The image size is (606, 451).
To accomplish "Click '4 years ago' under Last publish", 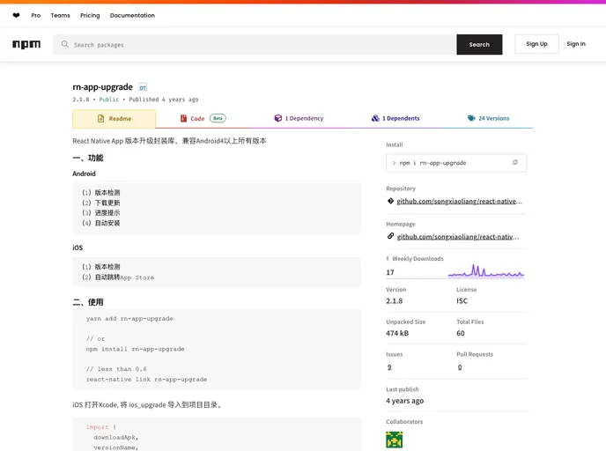I will point(404,401).
